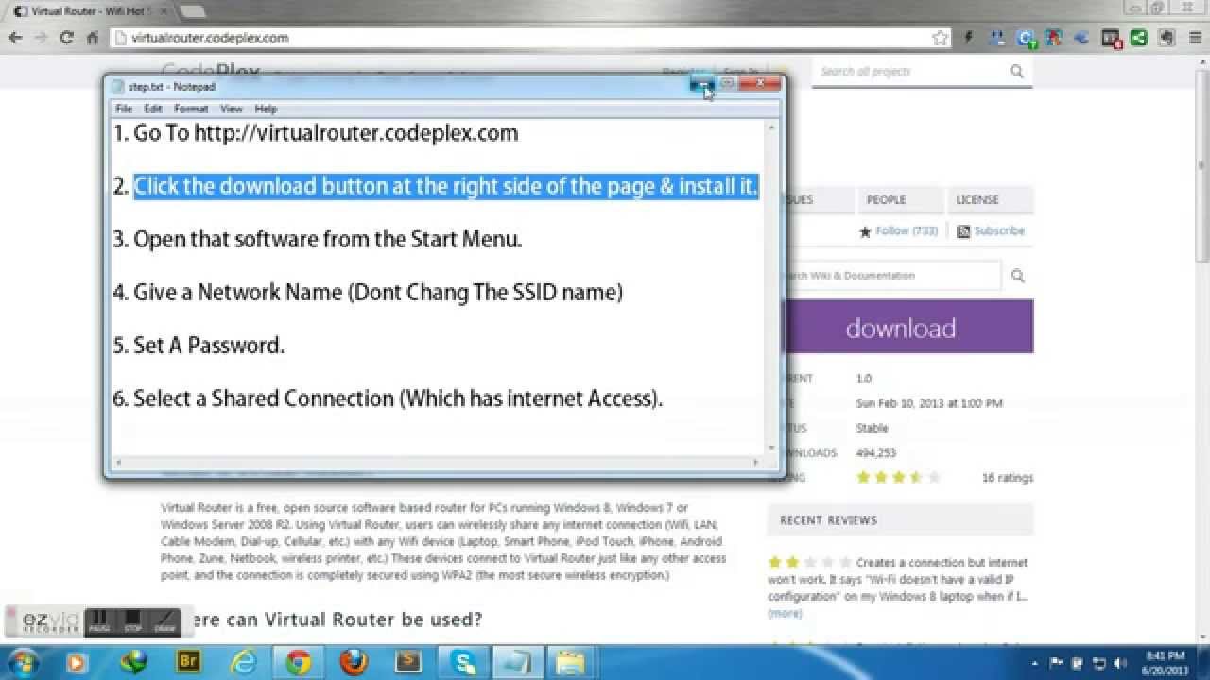Open Notepad's File menu
The width and height of the screenshot is (1210, 680).
(x=124, y=109)
